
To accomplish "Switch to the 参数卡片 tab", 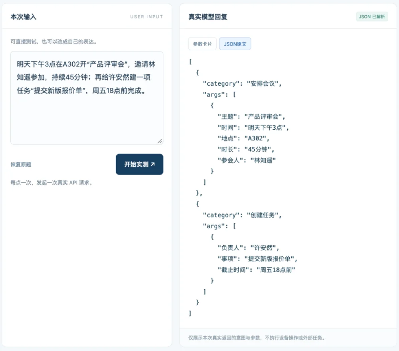I will click(x=202, y=44).
